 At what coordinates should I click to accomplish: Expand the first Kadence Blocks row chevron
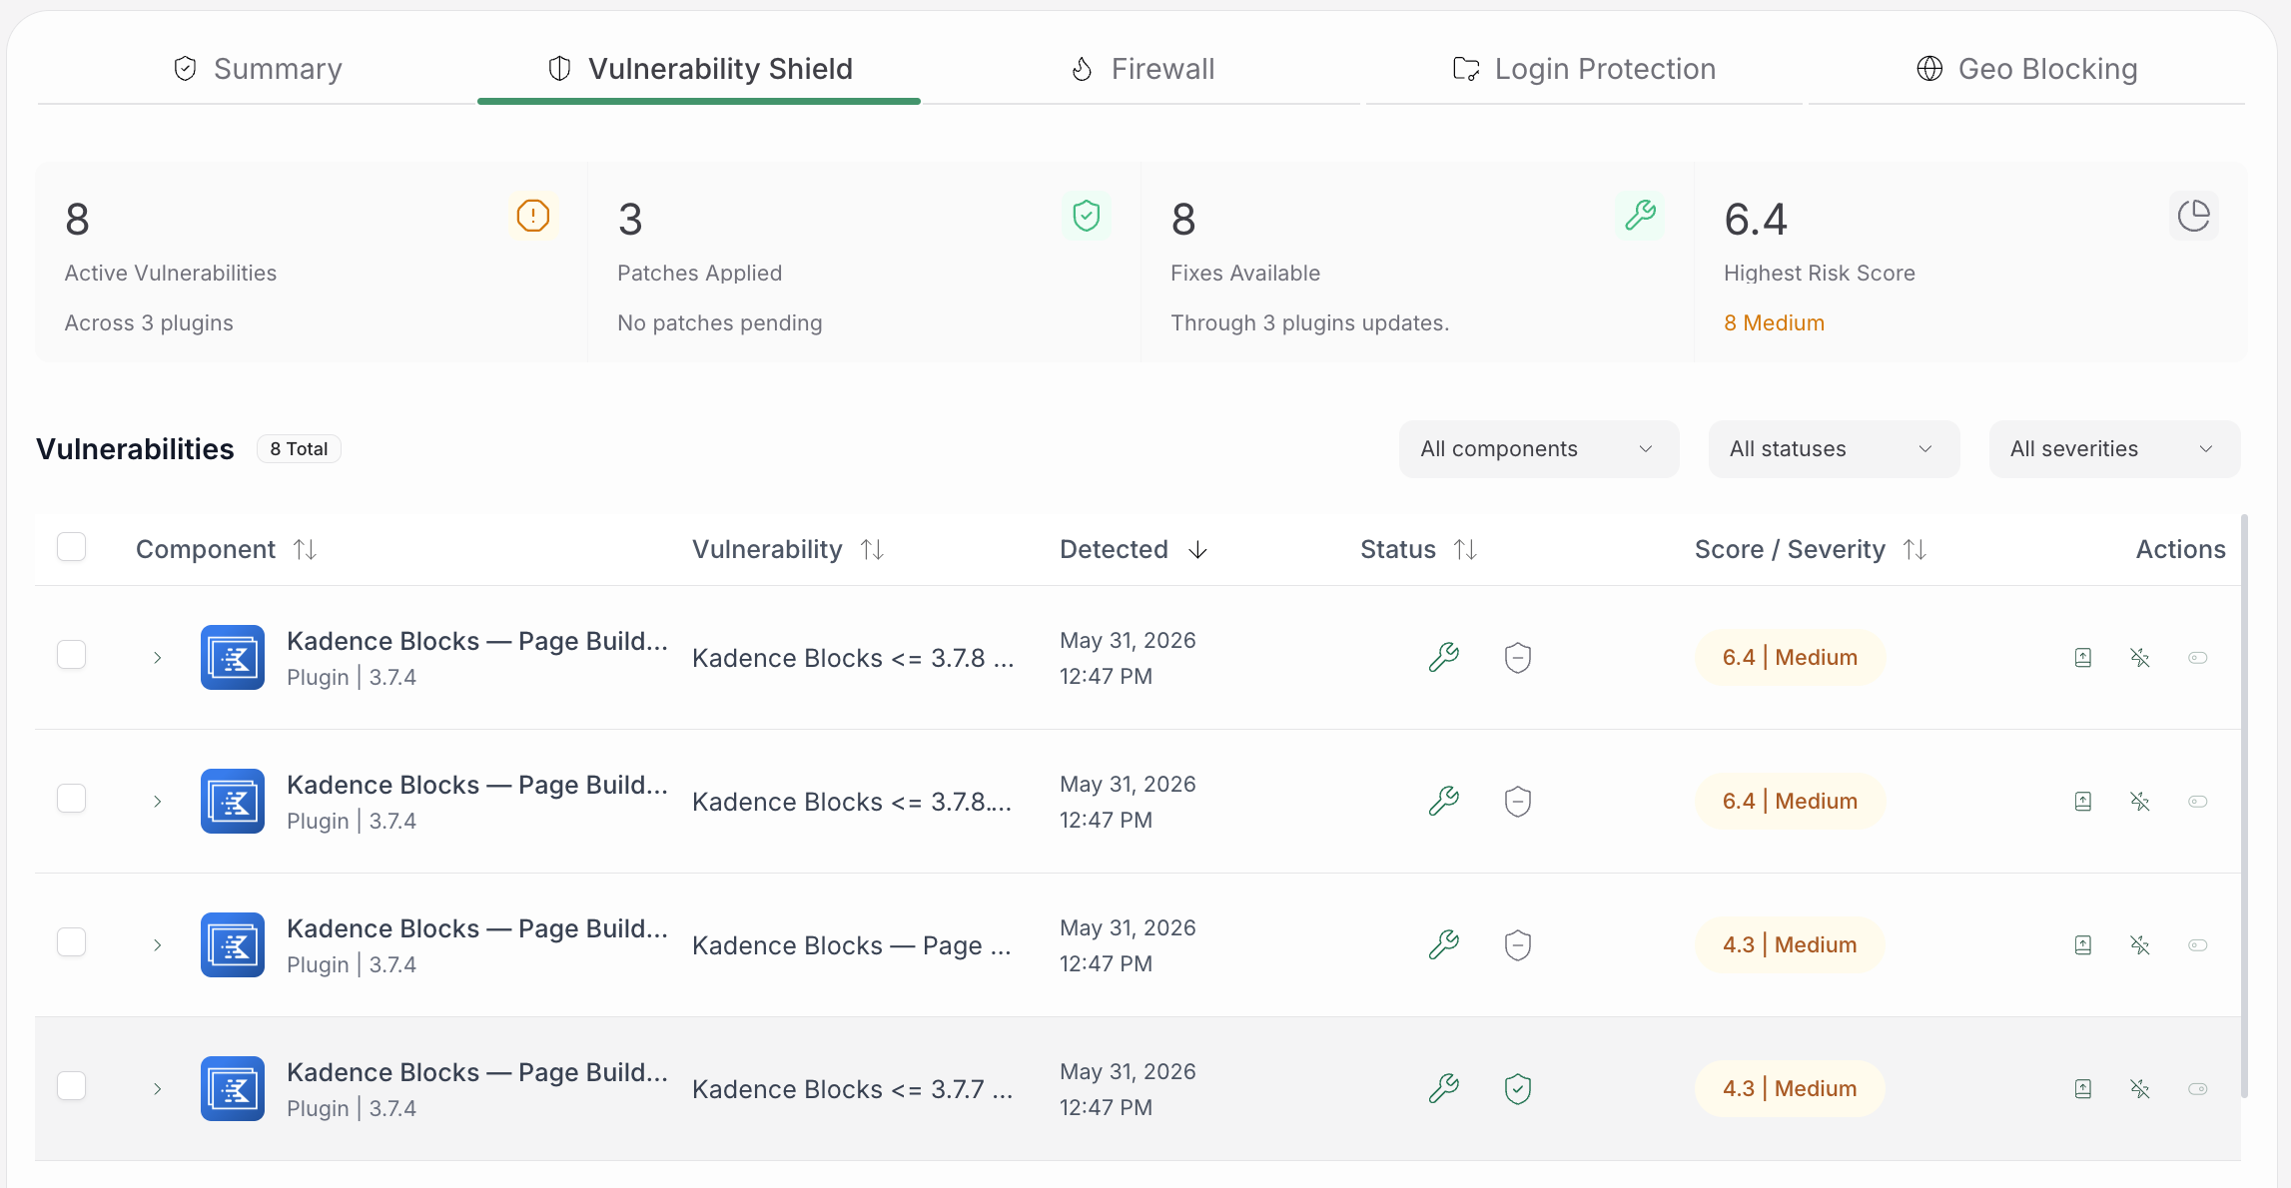point(157,658)
